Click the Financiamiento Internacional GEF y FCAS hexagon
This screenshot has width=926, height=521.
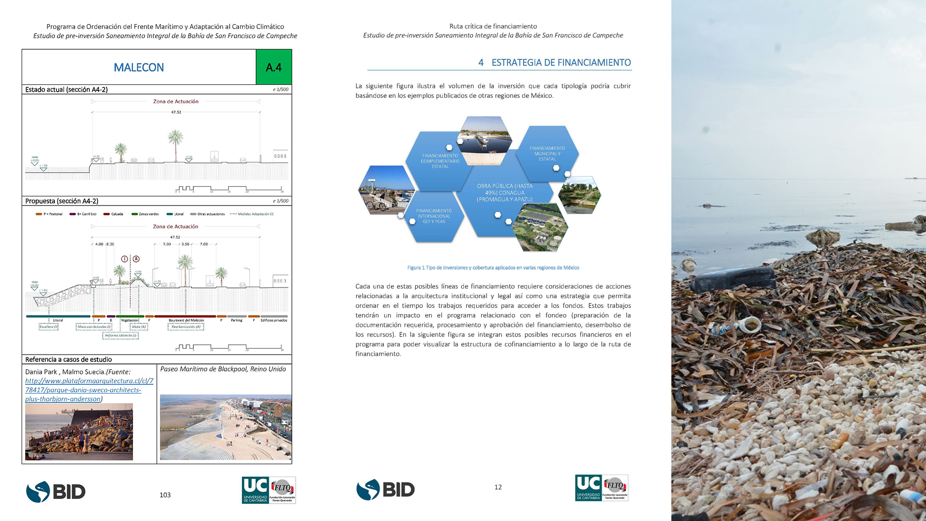pyautogui.click(x=434, y=216)
